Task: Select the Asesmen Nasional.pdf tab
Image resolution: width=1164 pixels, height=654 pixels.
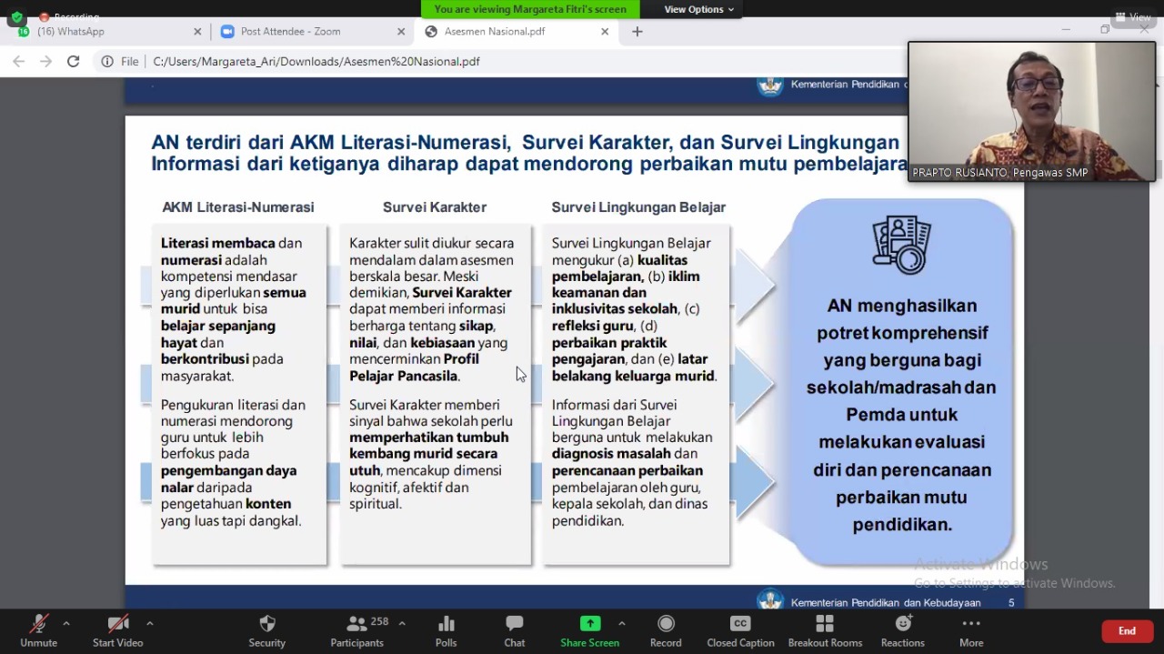Action: pos(516,31)
